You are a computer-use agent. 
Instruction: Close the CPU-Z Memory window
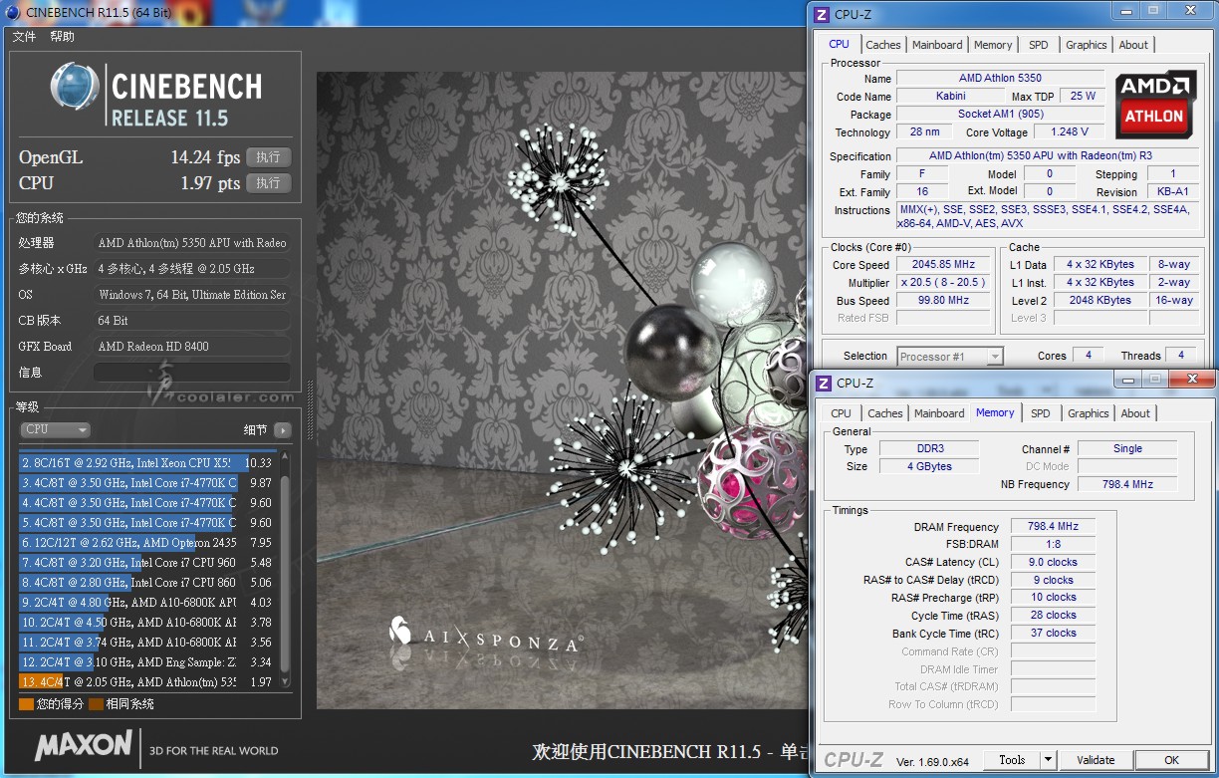(x=1191, y=380)
